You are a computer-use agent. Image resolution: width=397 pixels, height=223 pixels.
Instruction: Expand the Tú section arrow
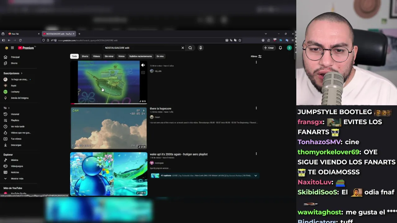(x=9, y=108)
